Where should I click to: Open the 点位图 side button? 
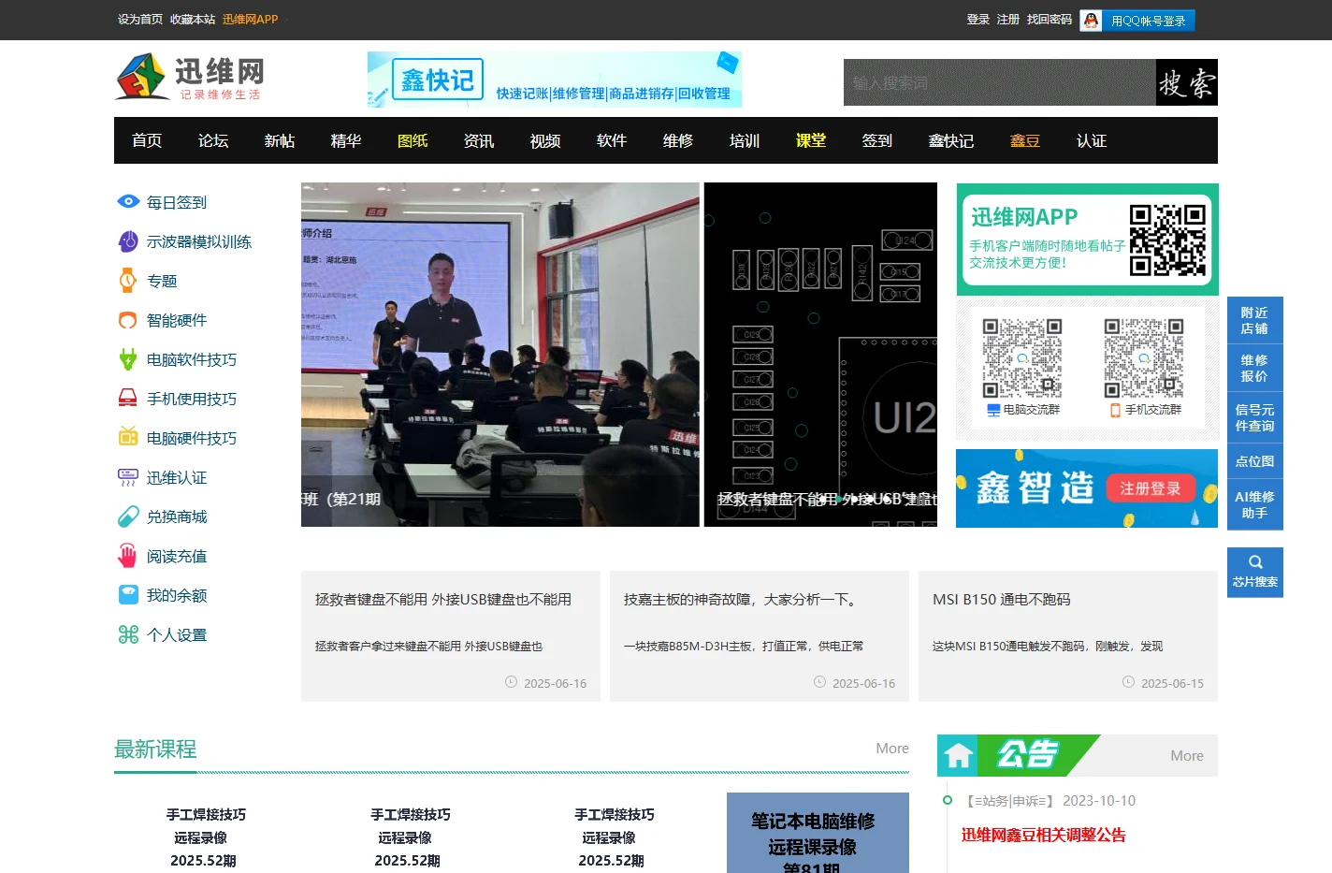[1255, 461]
